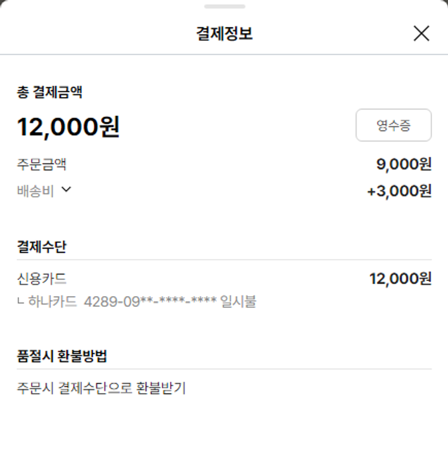The width and height of the screenshot is (448, 460).
Task: Click the 결제정보 title text
Action: (224, 33)
